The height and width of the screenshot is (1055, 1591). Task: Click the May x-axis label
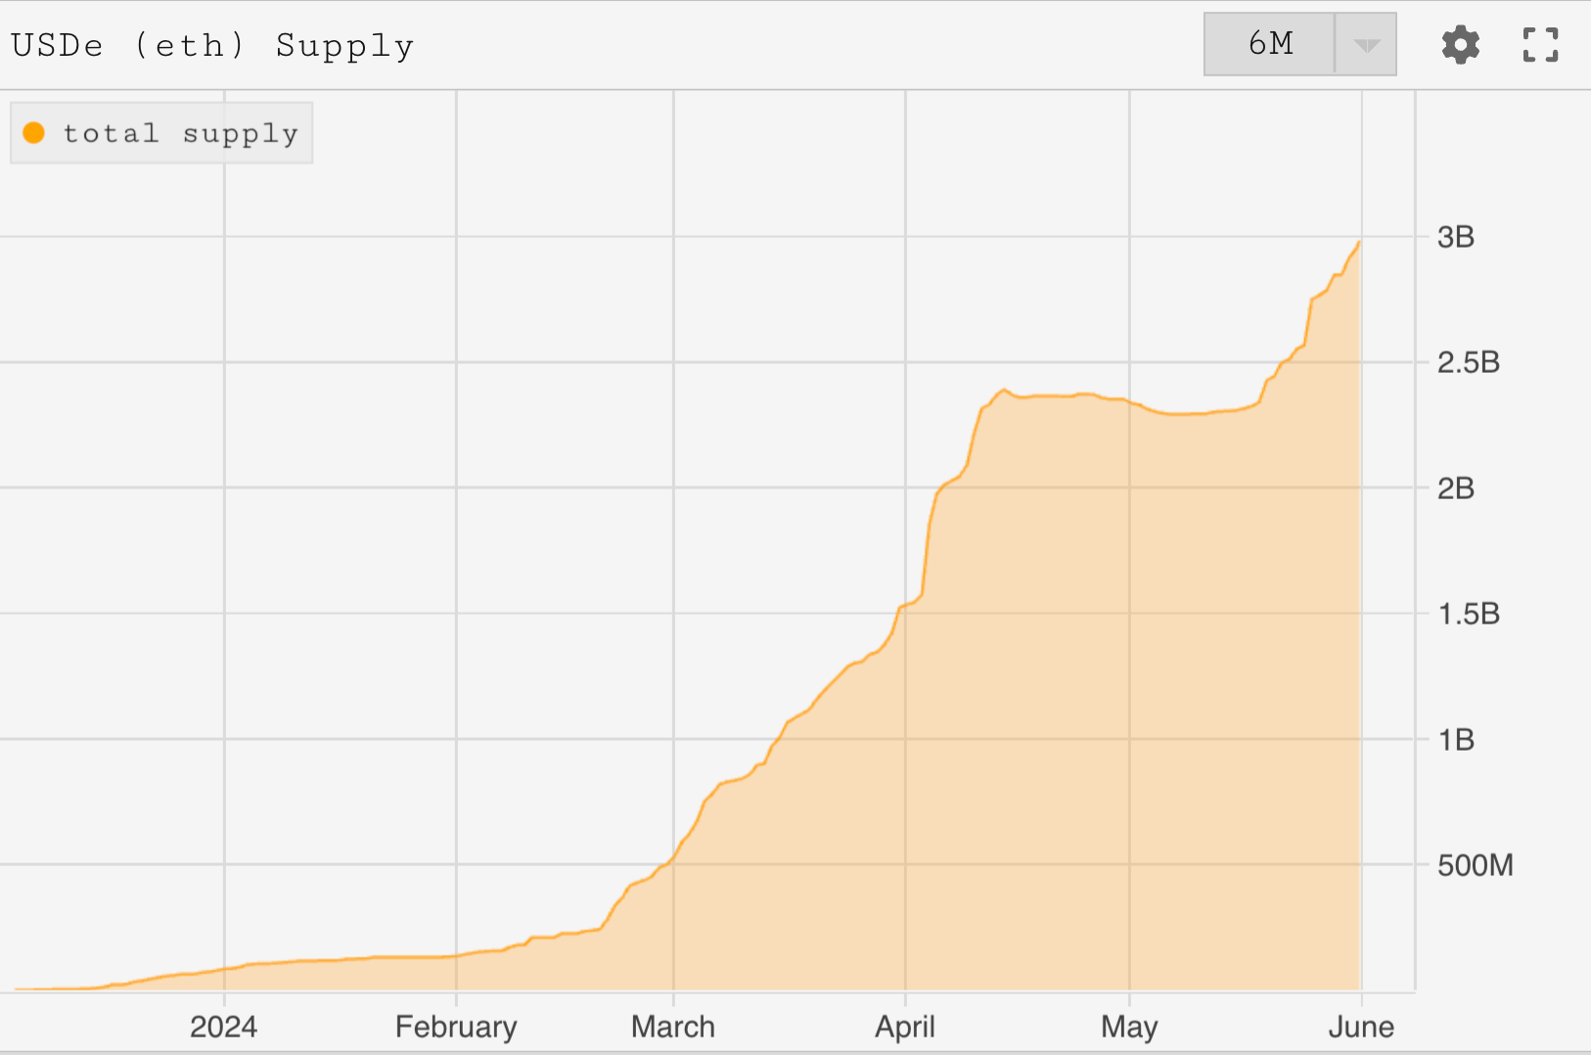[1129, 1027]
